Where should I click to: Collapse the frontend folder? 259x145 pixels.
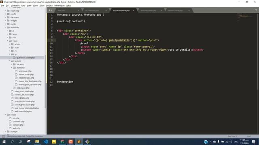click(11, 68)
